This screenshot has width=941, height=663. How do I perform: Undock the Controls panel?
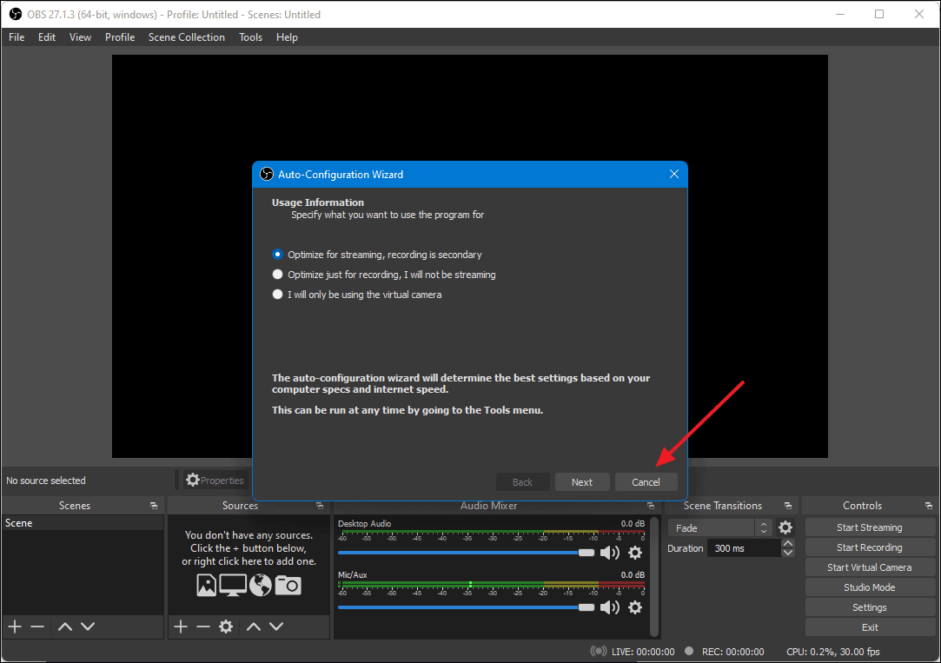(928, 506)
